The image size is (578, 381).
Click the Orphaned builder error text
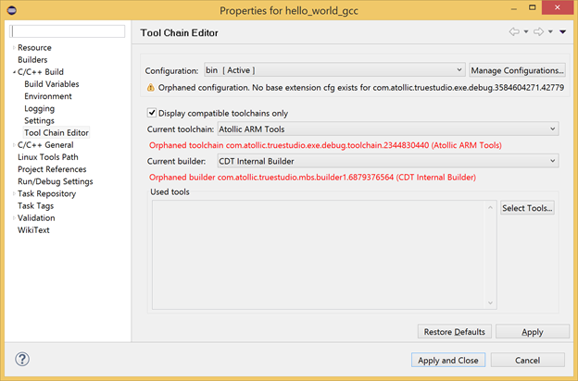(312, 178)
